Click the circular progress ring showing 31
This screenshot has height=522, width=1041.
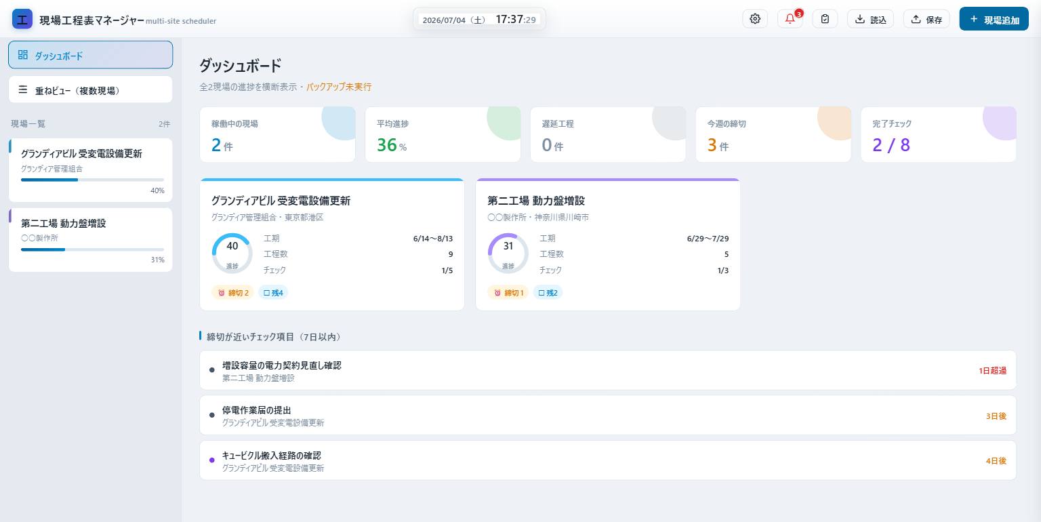(508, 254)
